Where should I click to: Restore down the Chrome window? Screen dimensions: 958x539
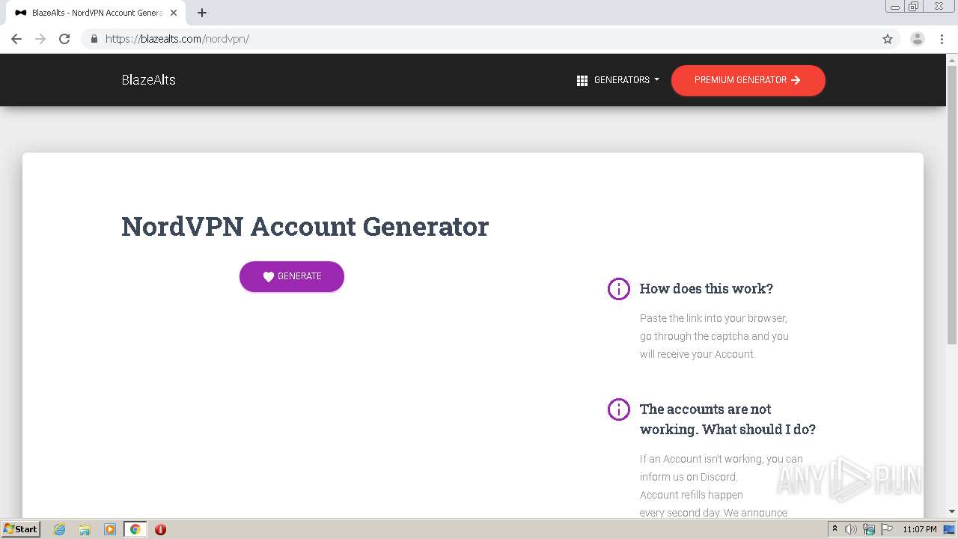coord(914,7)
